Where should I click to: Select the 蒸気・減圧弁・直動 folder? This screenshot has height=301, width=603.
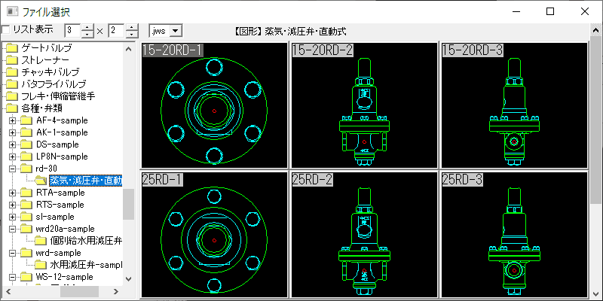[84, 181]
